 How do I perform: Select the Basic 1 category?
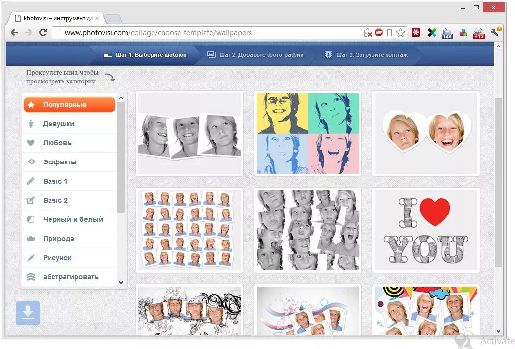coord(69,181)
